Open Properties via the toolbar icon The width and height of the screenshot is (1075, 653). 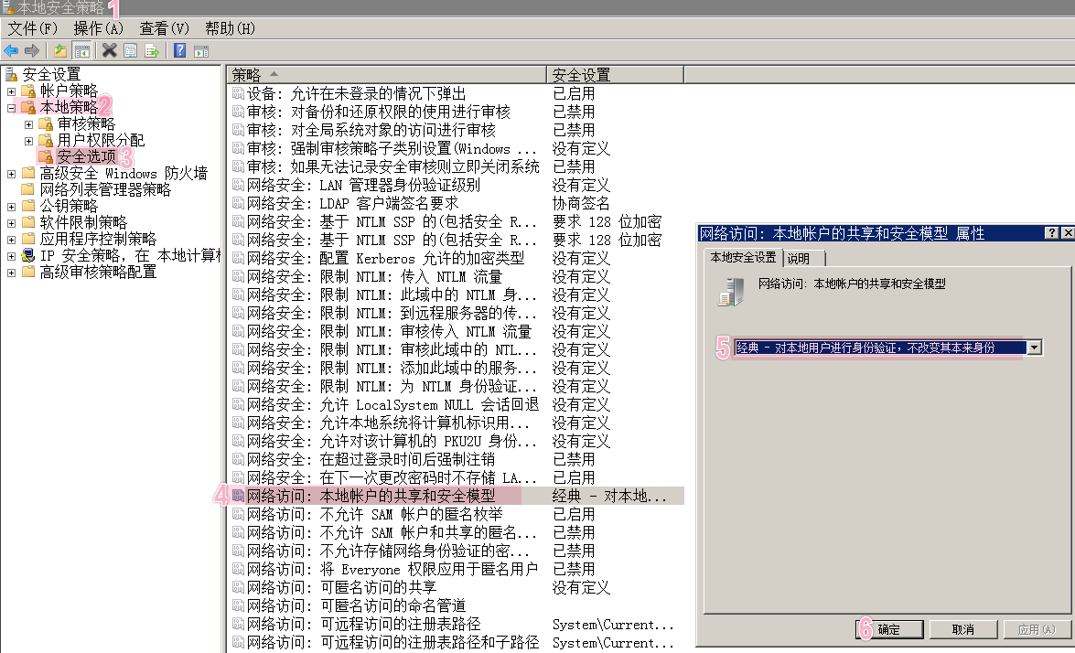click(x=131, y=50)
